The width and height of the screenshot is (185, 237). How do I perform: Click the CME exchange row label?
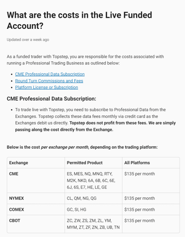click(14, 174)
